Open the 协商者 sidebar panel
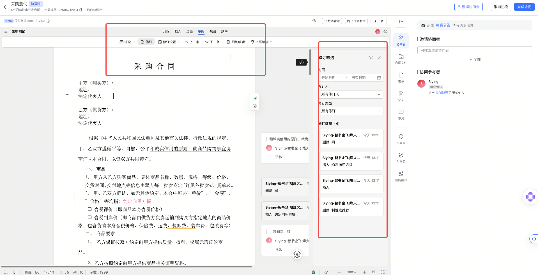Viewport: 538px width, 275px height. click(401, 41)
